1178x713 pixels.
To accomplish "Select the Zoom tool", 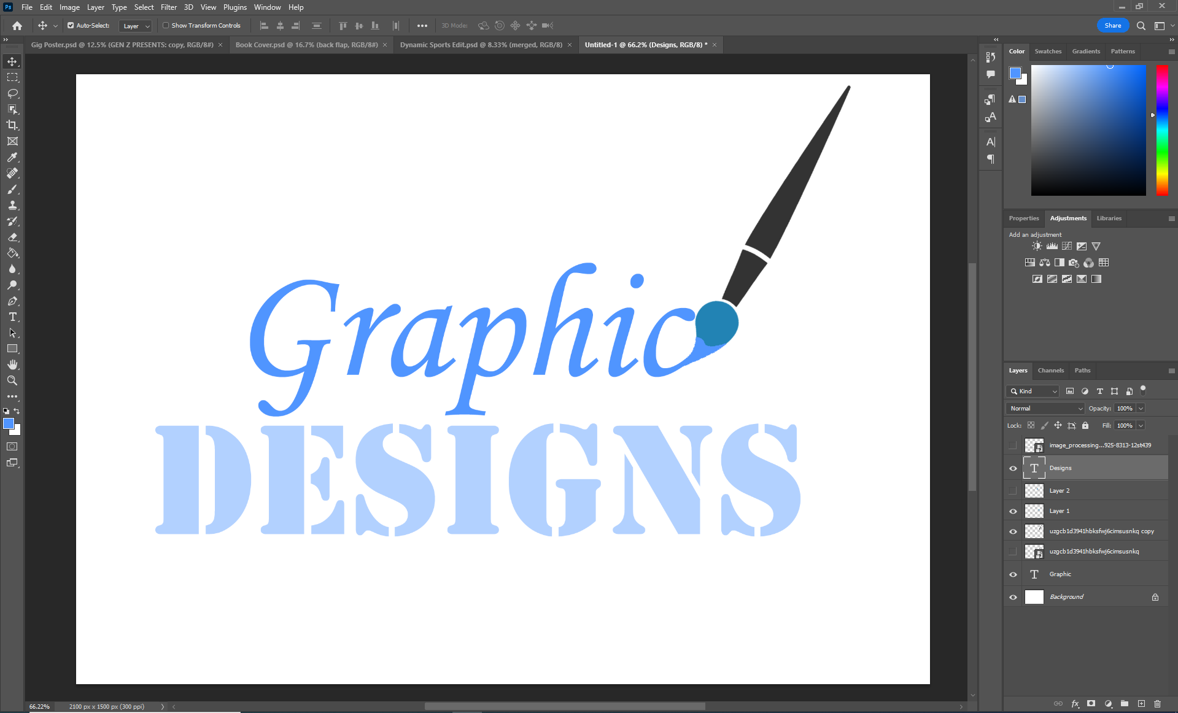I will (12, 380).
